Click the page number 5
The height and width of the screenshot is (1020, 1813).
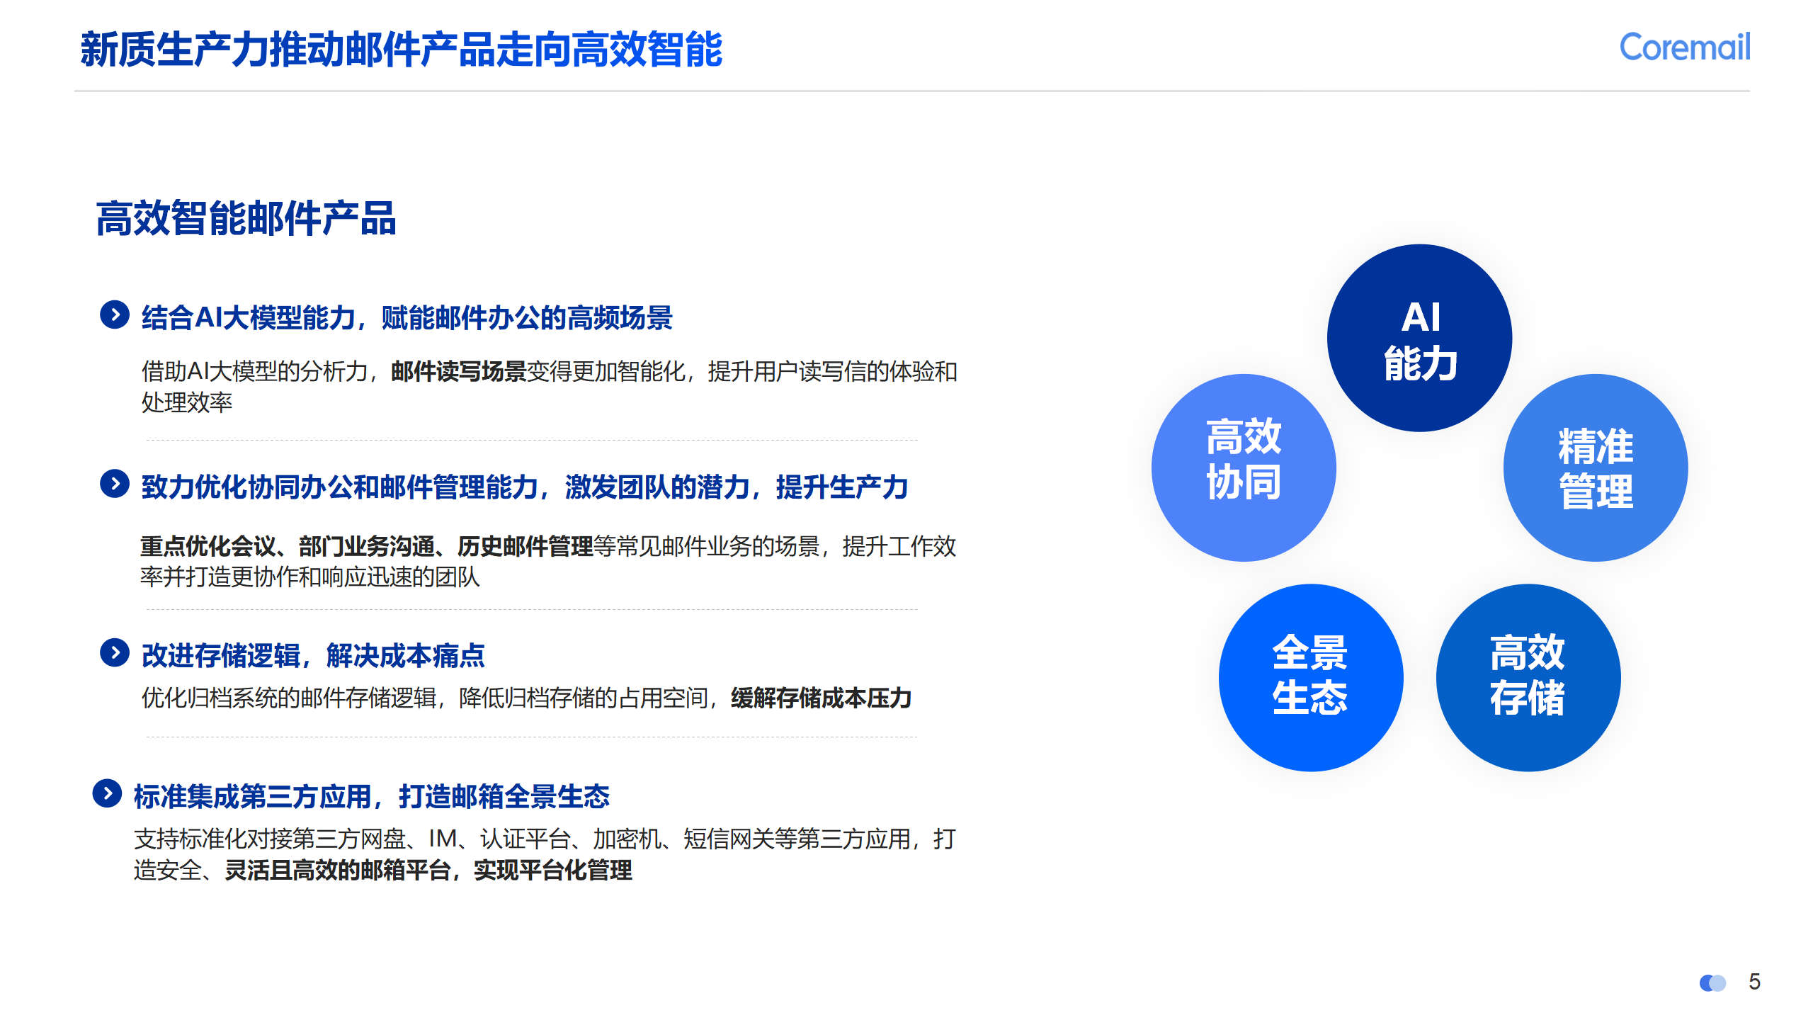coord(1754,982)
